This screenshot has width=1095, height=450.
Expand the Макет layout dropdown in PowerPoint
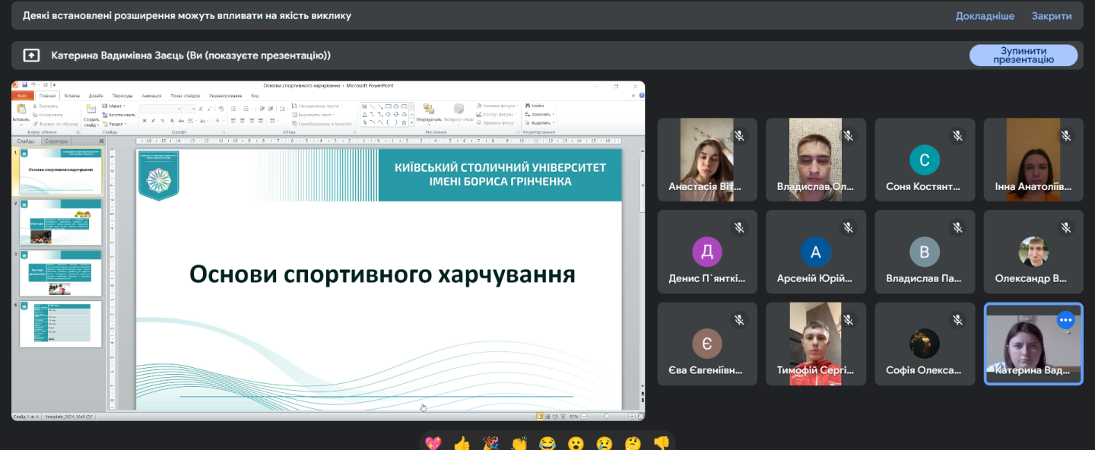pos(117,106)
